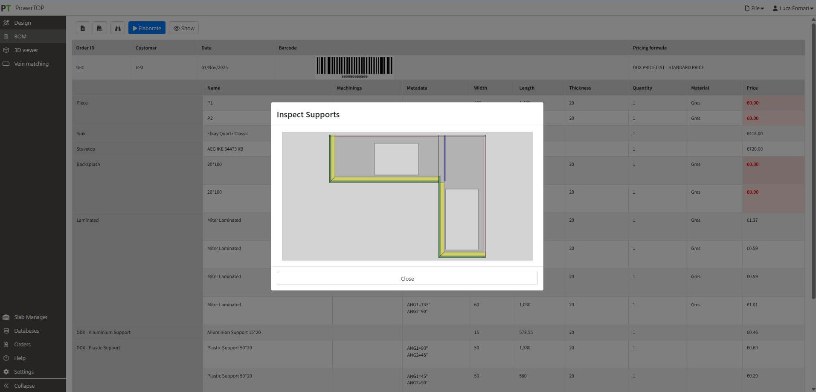Go to Vein matching in sidebar
The width and height of the screenshot is (816, 392).
(x=31, y=64)
